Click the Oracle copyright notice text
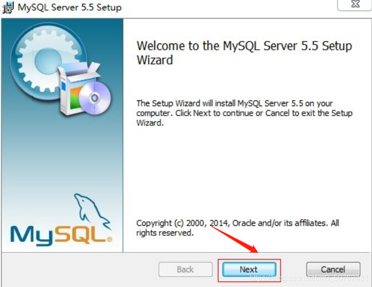The width and height of the screenshot is (372, 287). 237,228
